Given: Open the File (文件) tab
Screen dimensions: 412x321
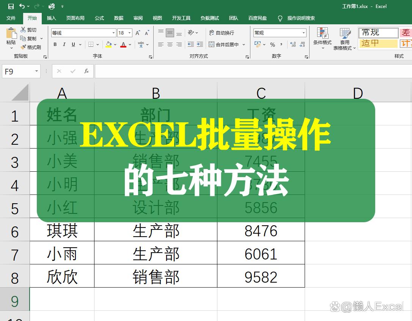Looking at the screenshot, I should click(x=11, y=18).
